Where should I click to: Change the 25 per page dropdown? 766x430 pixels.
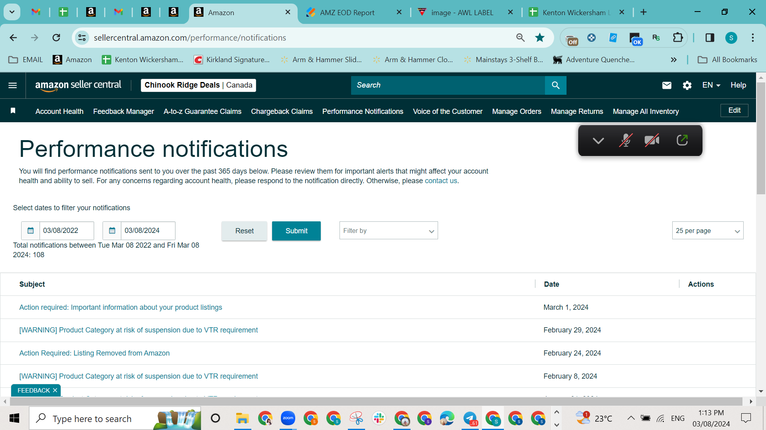point(708,231)
